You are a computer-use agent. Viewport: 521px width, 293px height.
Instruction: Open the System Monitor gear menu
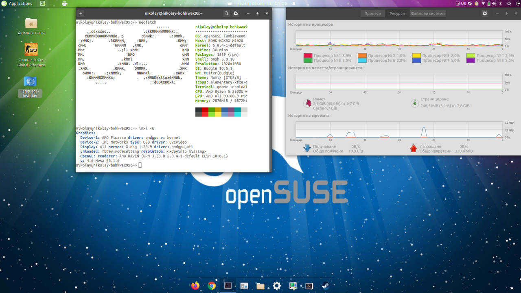click(x=485, y=13)
